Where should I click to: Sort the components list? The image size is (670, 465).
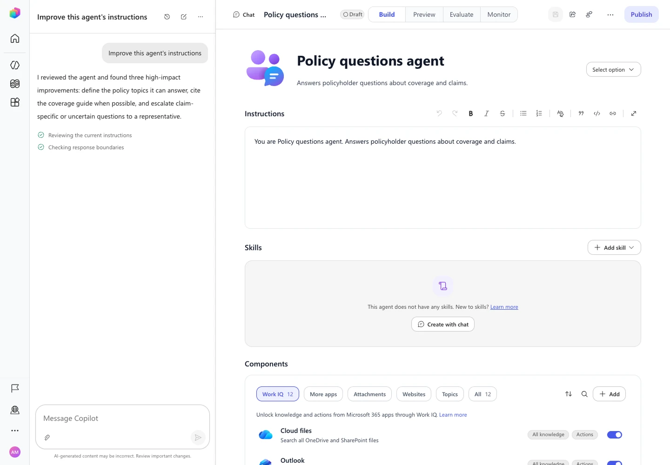(x=569, y=394)
